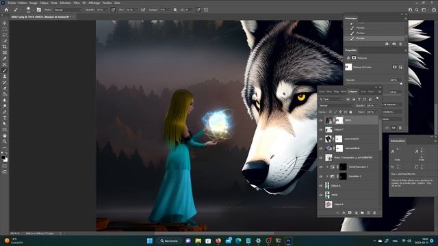Toggle layer filtering switch in Calques panel
This screenshot has height=246, width=438.
pos(377,98)
